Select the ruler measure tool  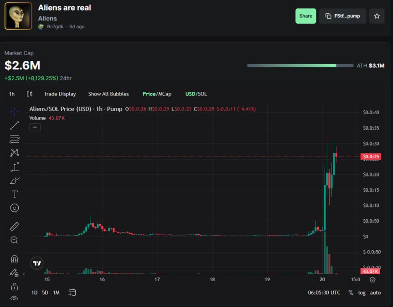(15, 226)
